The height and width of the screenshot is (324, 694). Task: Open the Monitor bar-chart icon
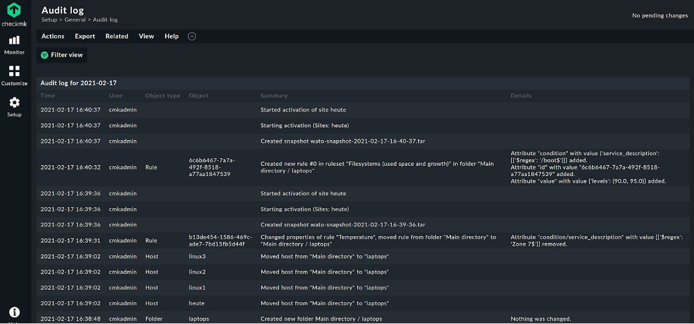(14, 40)
